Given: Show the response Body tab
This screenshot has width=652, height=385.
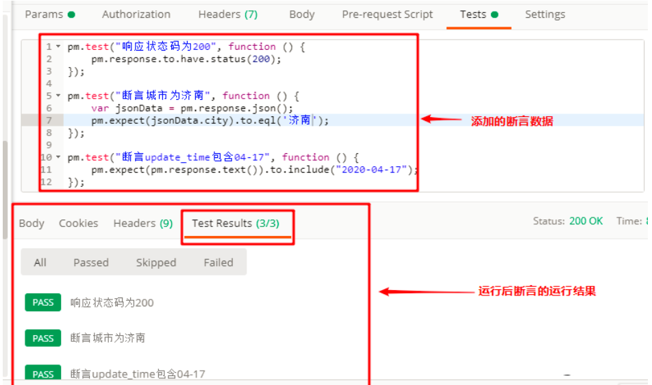Looking at the screenshot, I should click(32, 223).
